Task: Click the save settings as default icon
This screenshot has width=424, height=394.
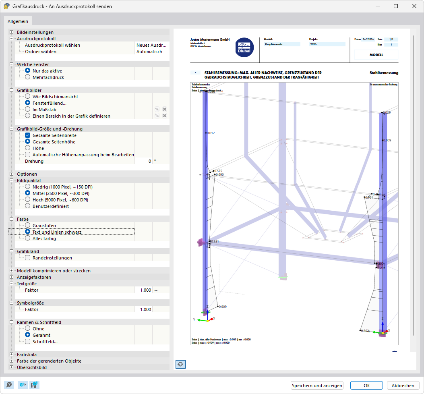Action: click(34, 384)
